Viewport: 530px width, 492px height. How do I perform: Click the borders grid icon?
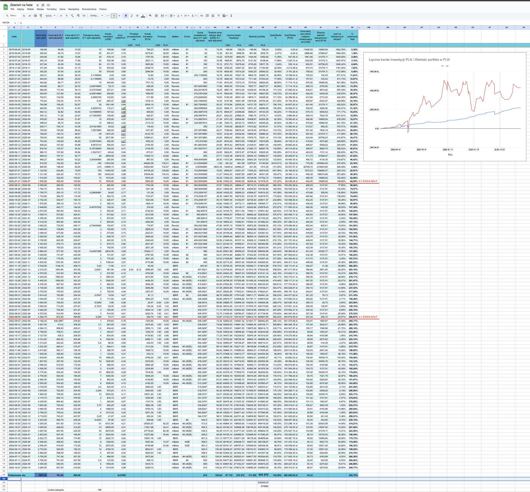(156, 16)
